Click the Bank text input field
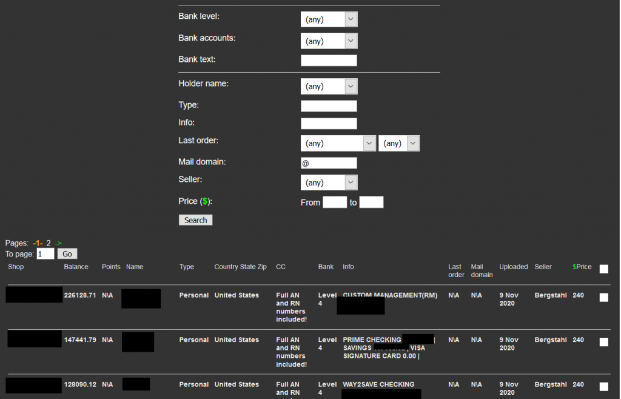The height and width of the screenshot is (399, 621). (x=329, y=60)
